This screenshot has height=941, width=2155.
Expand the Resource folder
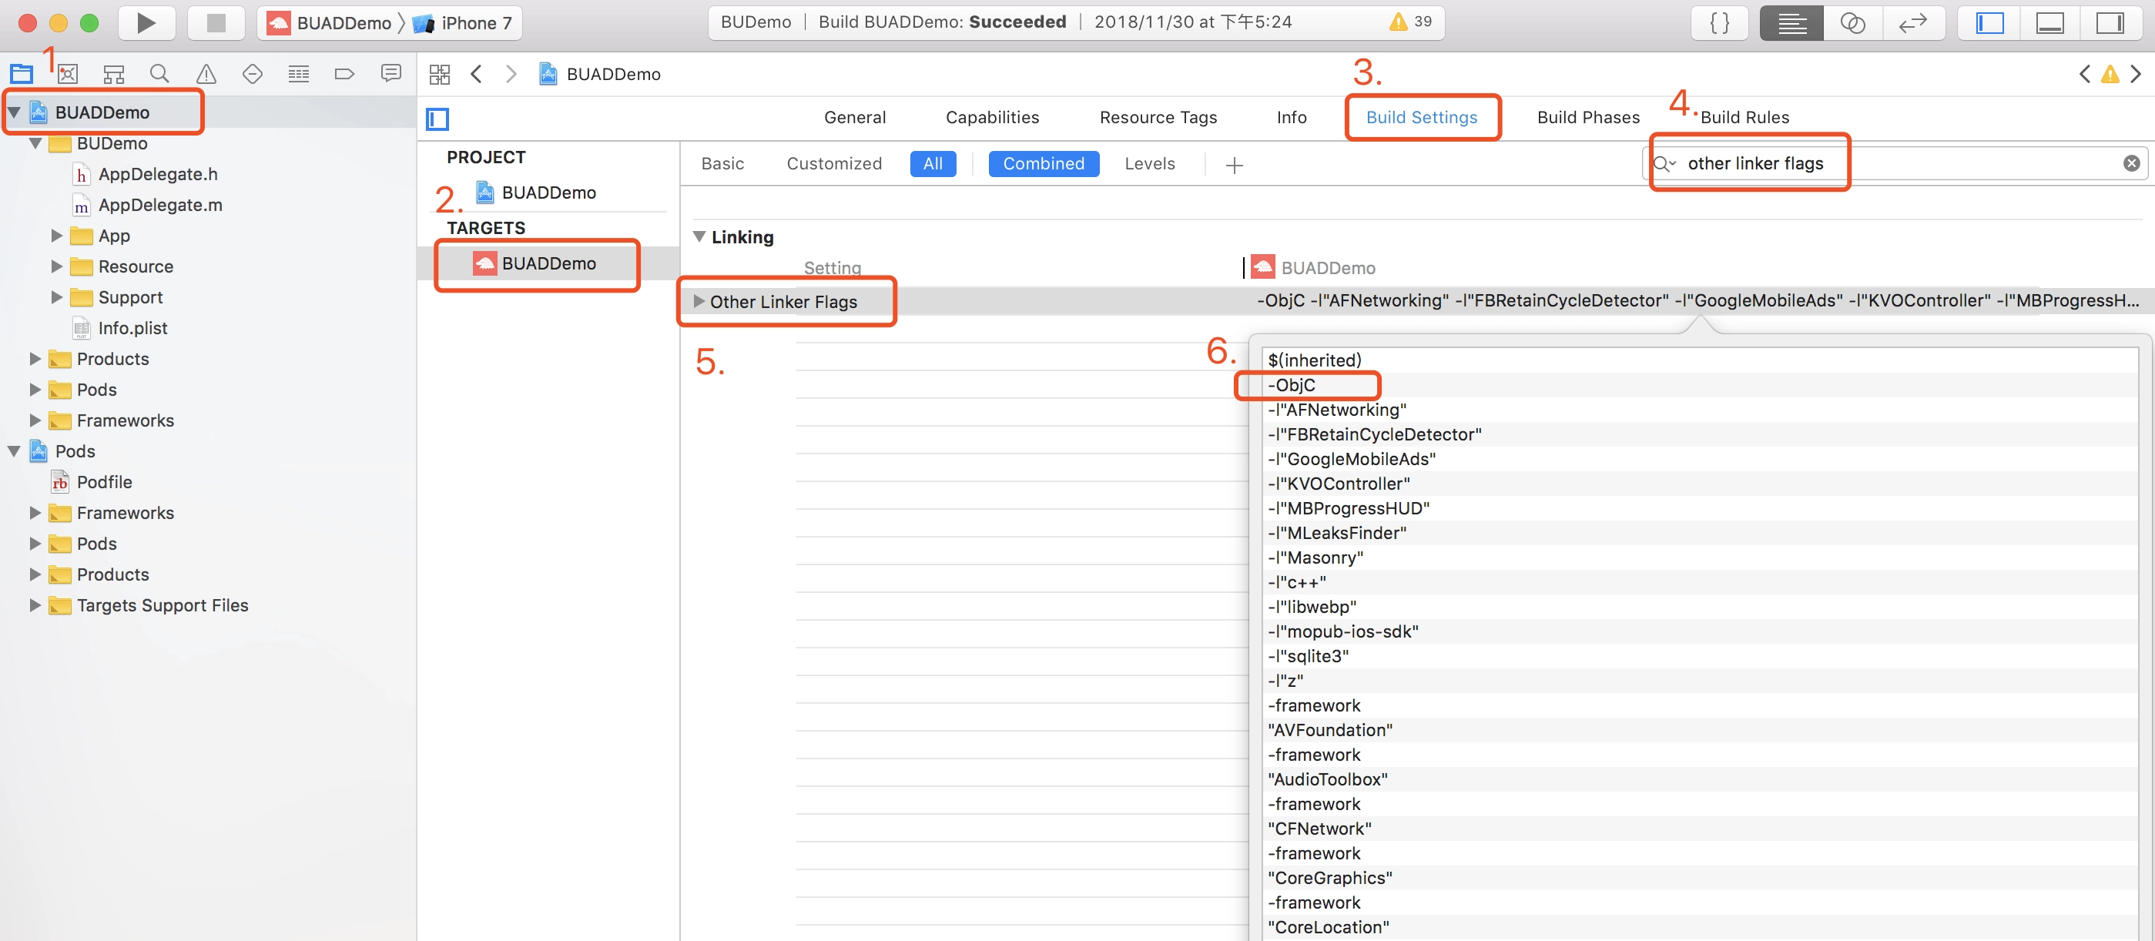point(57,267)
